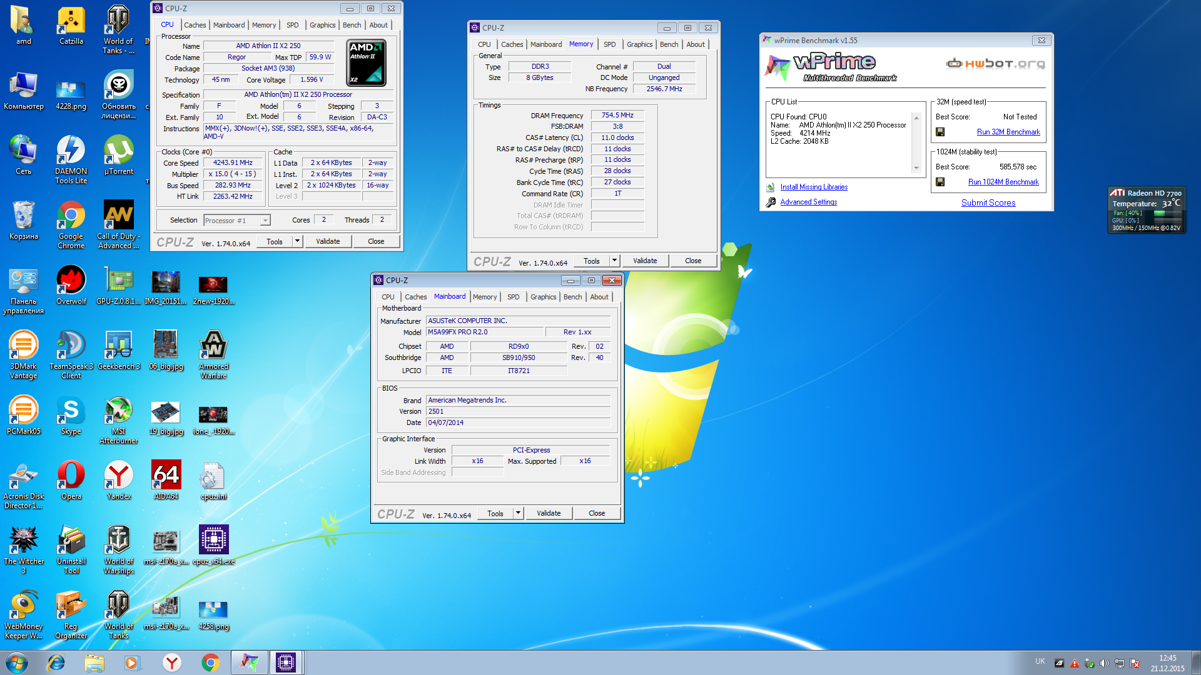The width and height of the screenshot is (1201, 675).
Task: Open Graphics tab in CPU-Z Mainboard window
Action: pyautogui.click(x=543, y=297)
